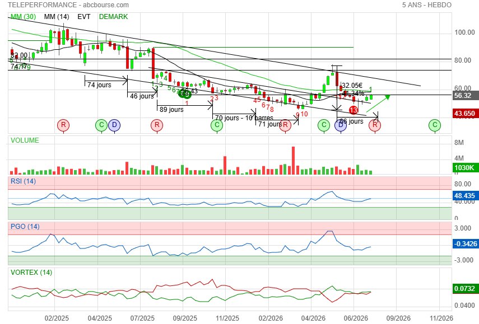Click the 07/2025 date label
Screen dimensions: 479x324
[x=142, y=318]
